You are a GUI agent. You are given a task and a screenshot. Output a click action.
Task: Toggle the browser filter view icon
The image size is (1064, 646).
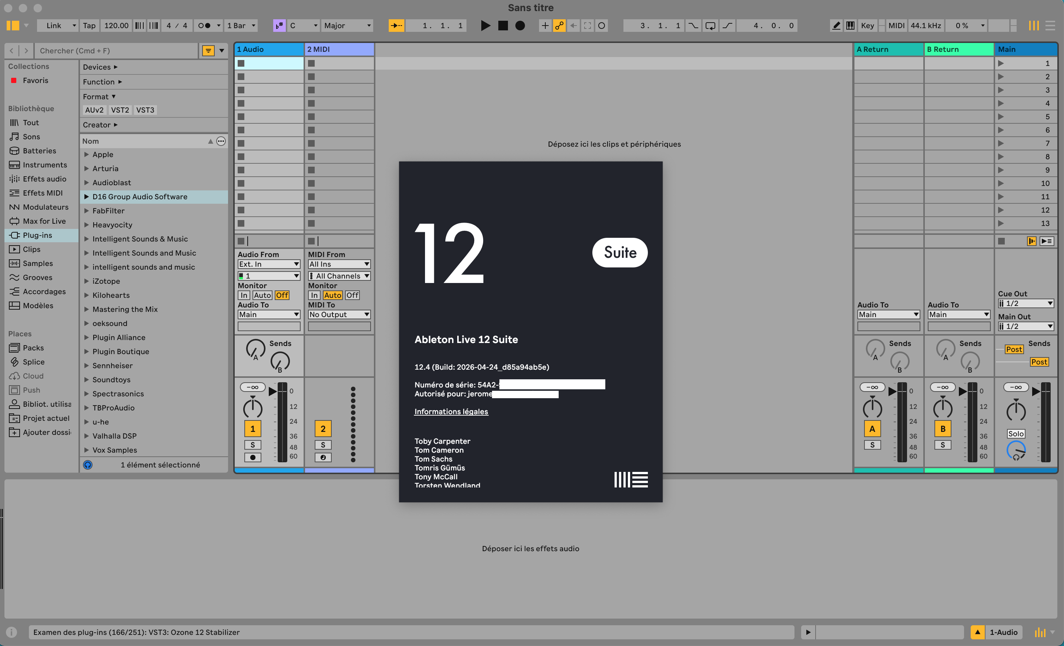(x=208, y=50)
